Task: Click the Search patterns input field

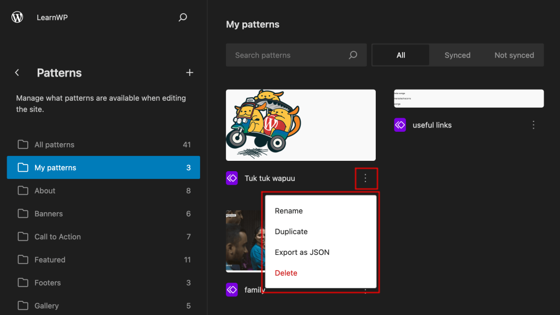Action: tap(284, 55)
